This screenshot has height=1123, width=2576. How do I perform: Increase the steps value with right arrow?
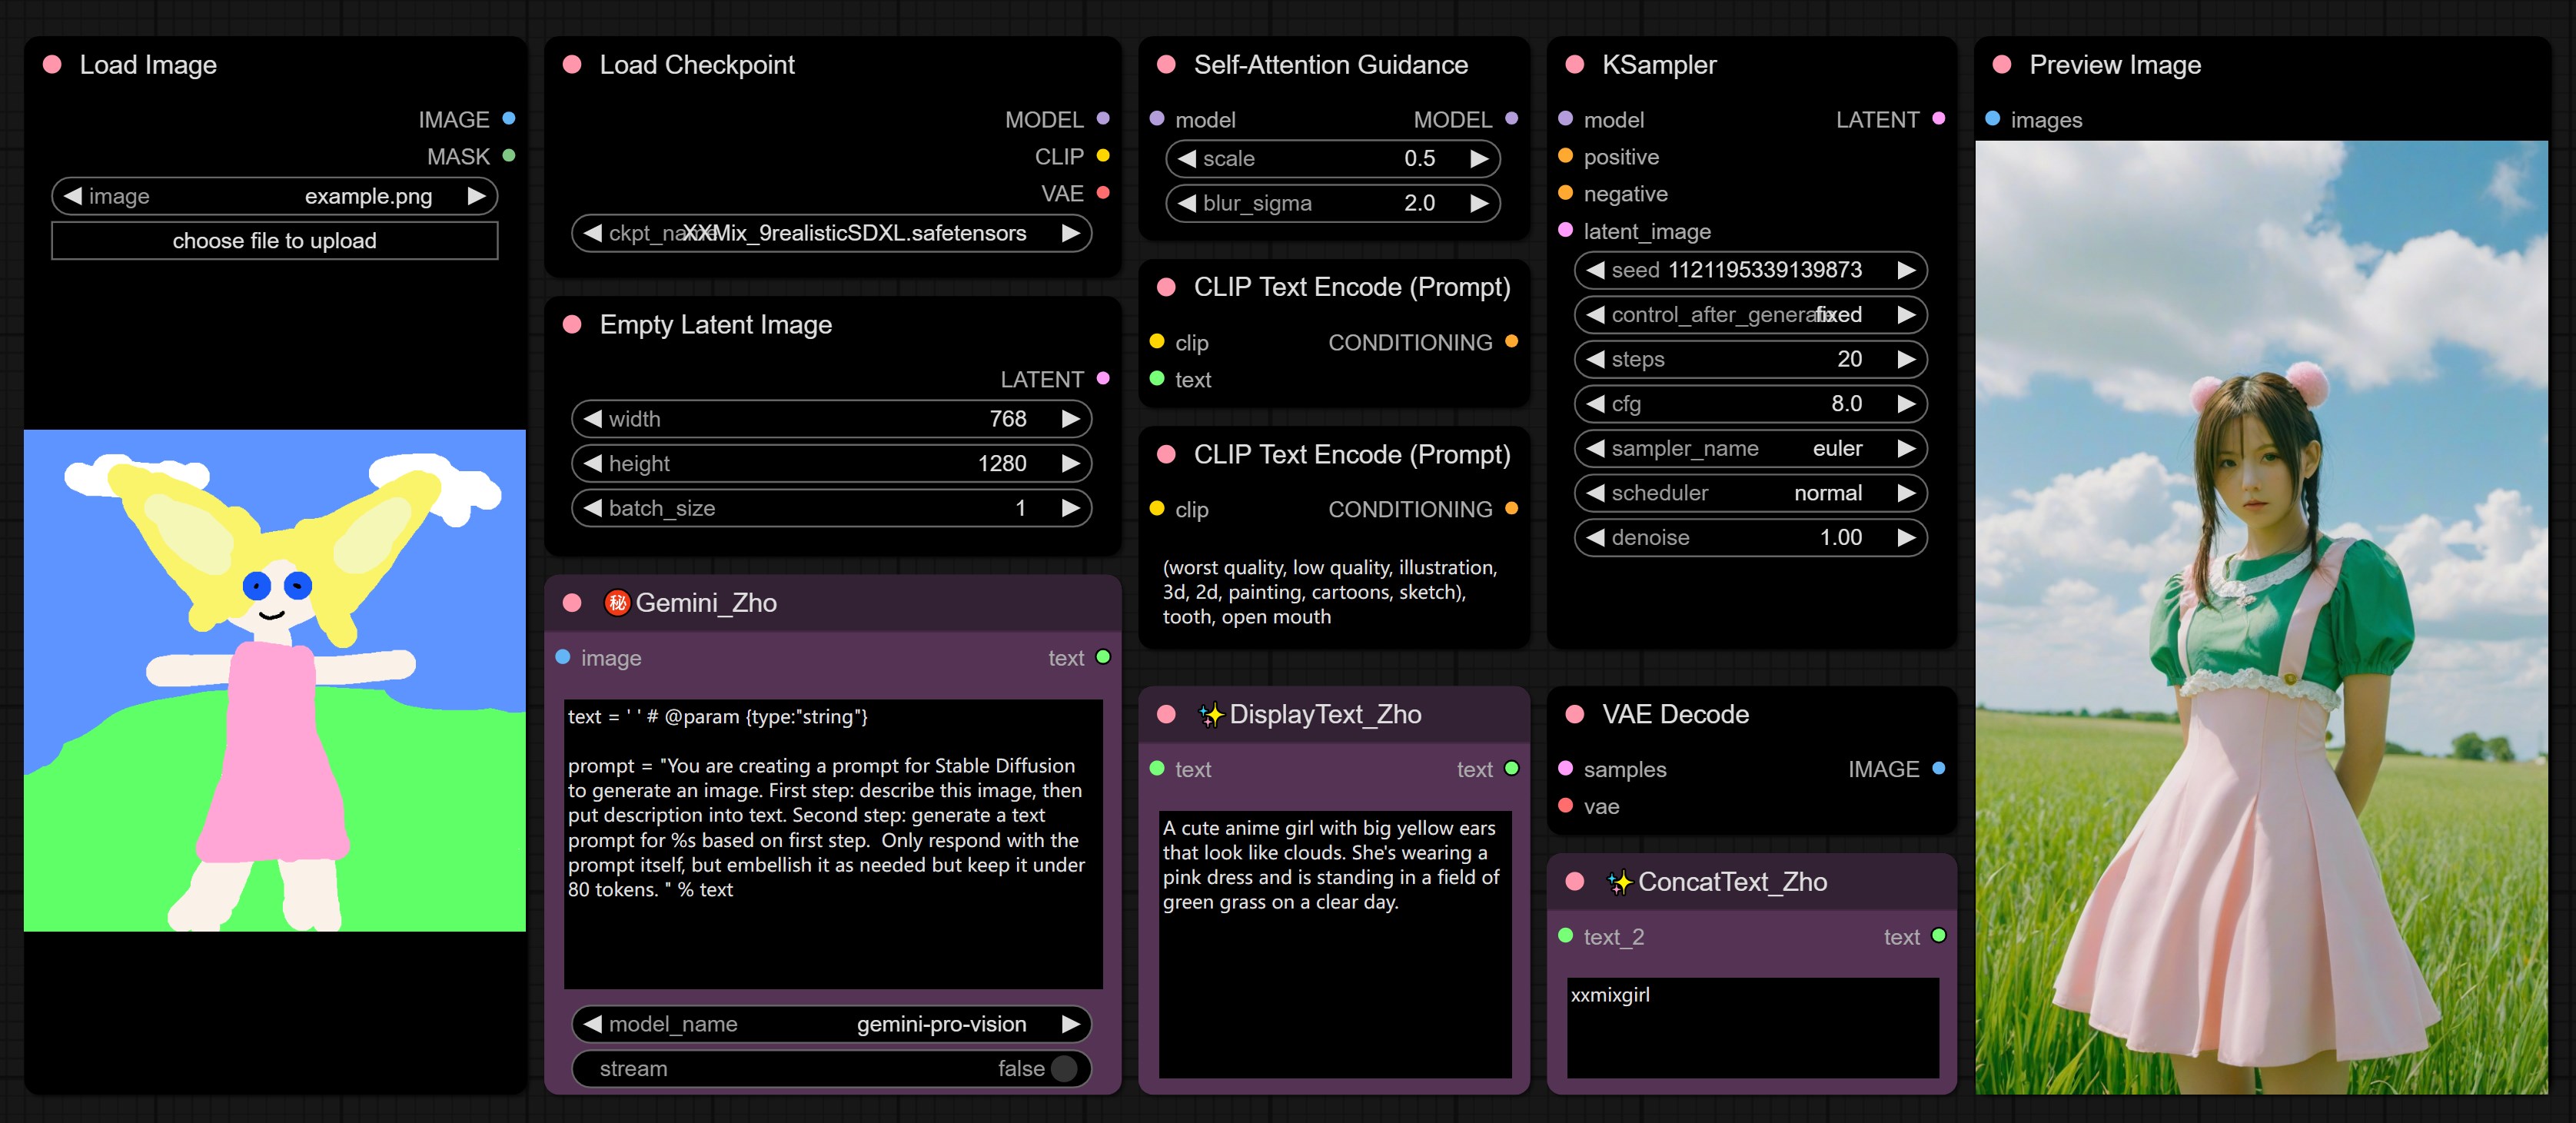[x=1906, y=360]
